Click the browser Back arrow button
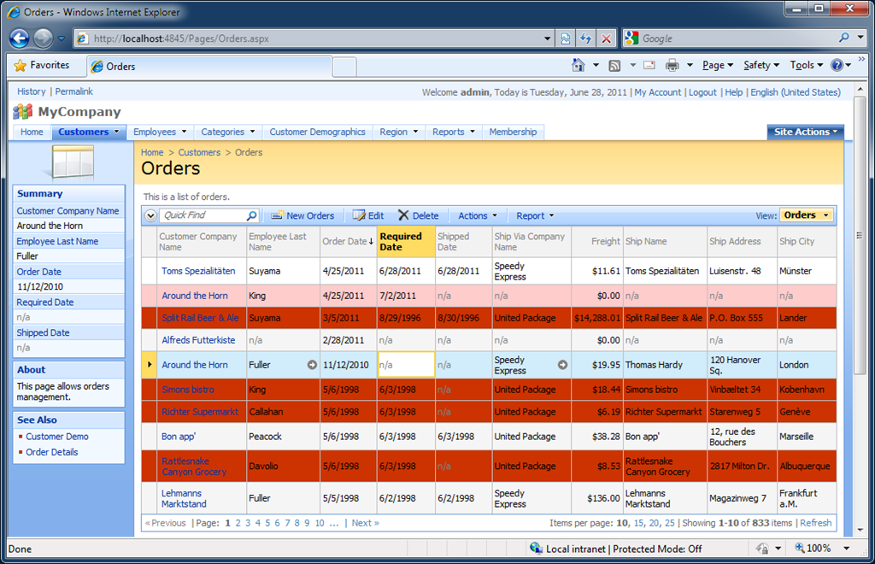Viewport: 875px width, 564px height. (x=20, y=38)
